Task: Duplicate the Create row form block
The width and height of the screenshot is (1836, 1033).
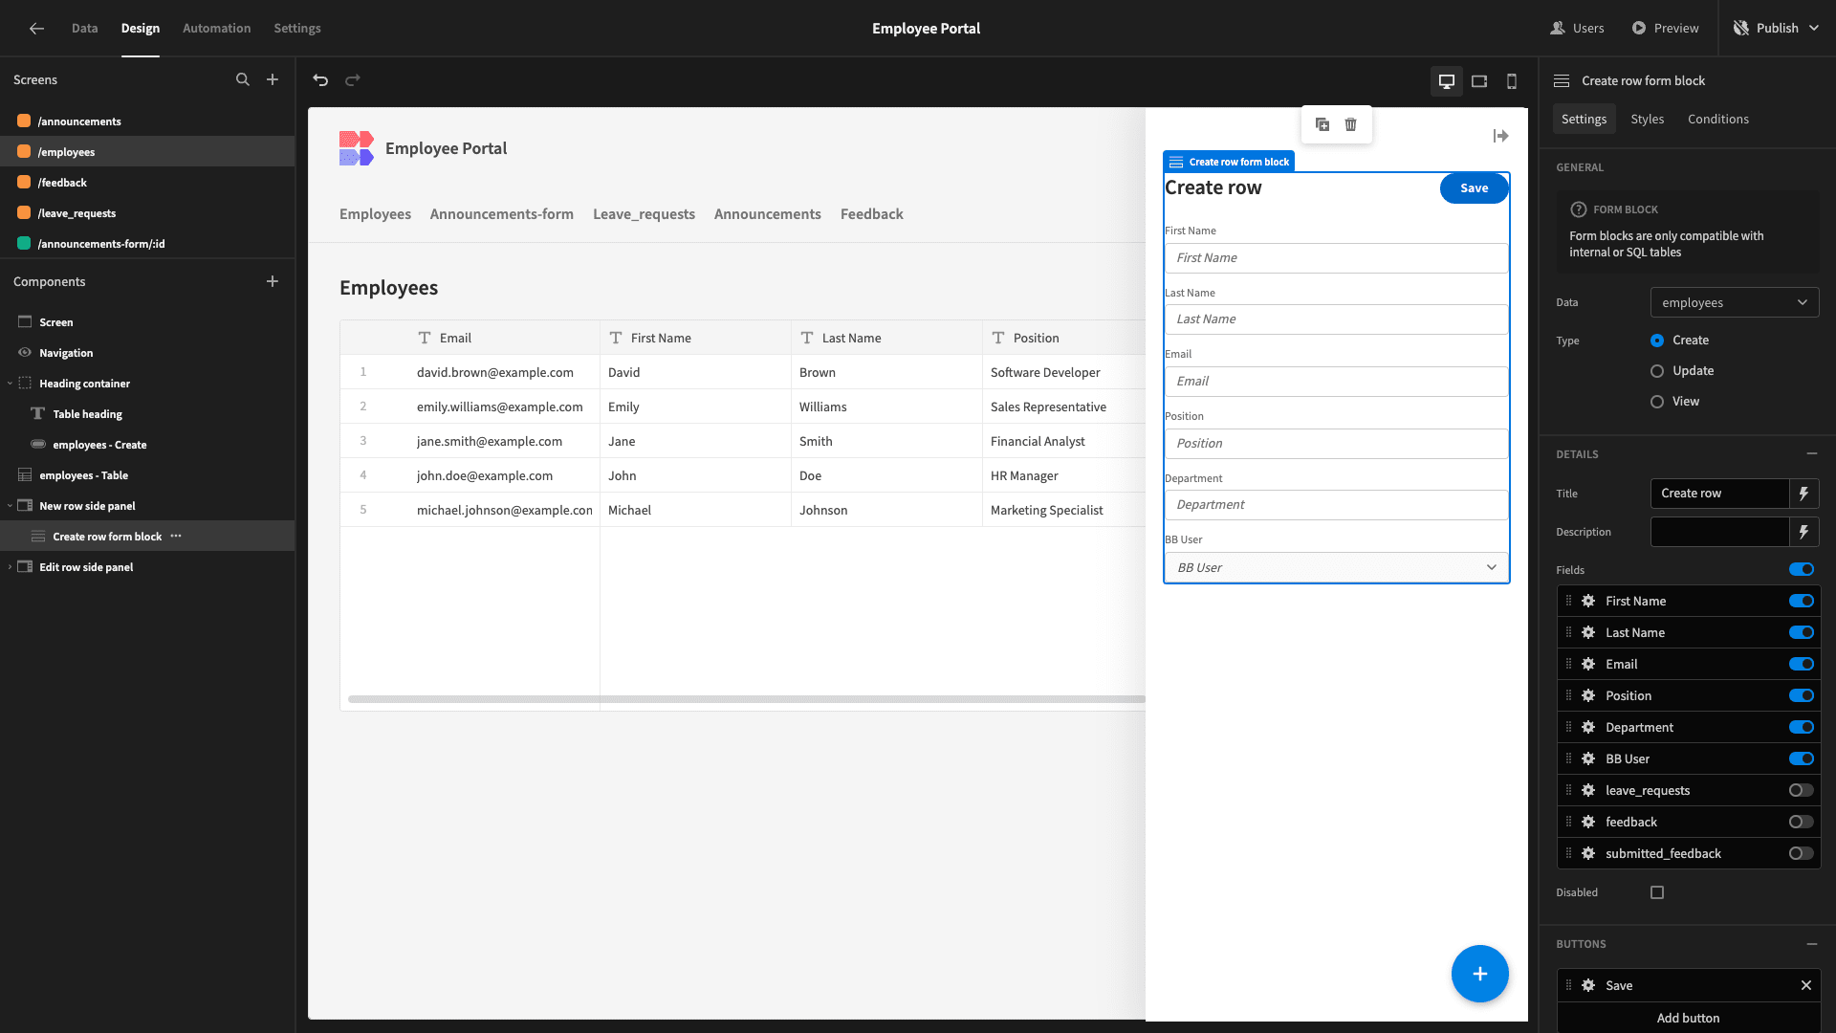Action: pos(1322,124)
